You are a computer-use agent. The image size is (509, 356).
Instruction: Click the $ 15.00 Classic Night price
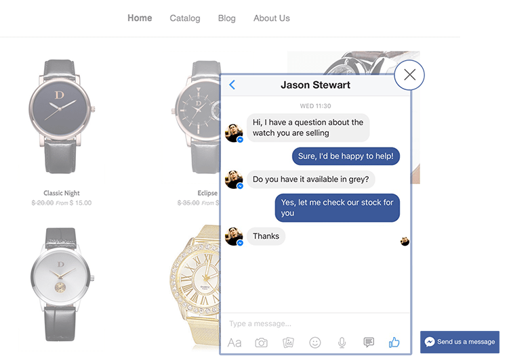(x=81, y=203)
